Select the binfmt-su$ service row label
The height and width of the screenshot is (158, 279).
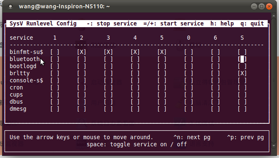click(x=26, y=52)
